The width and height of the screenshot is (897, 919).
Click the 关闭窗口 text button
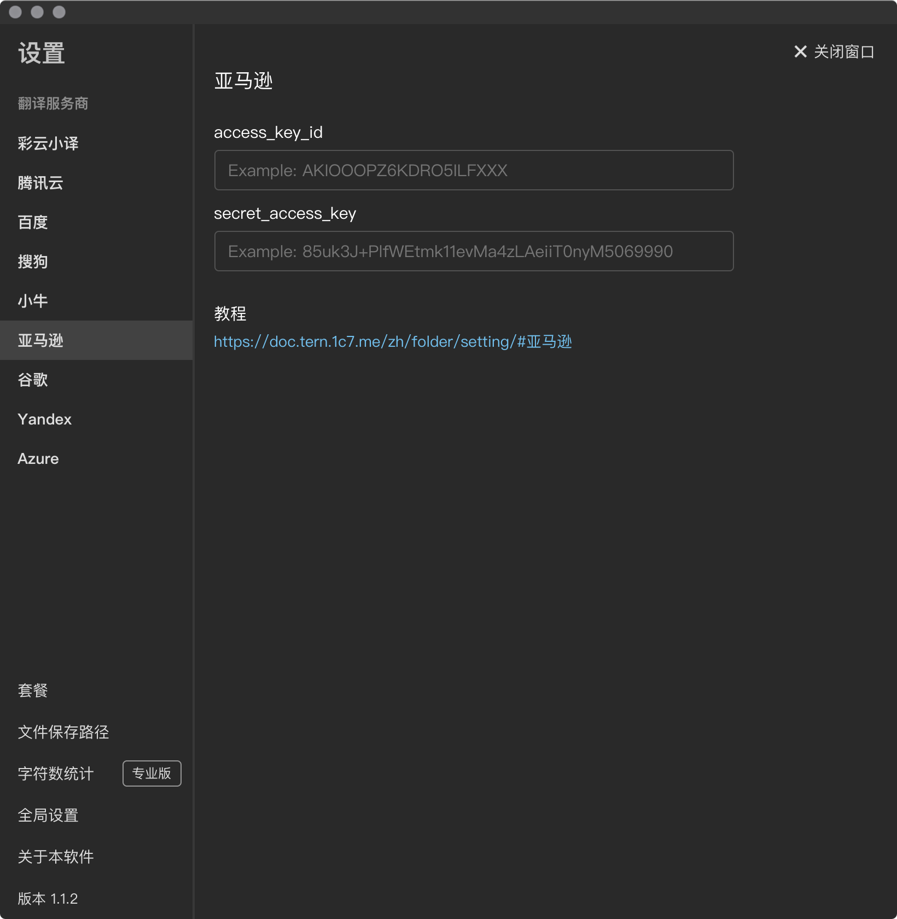coord(843,52)
